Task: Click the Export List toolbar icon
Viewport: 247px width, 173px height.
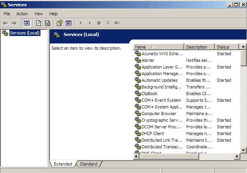Action: coord(48,23)
